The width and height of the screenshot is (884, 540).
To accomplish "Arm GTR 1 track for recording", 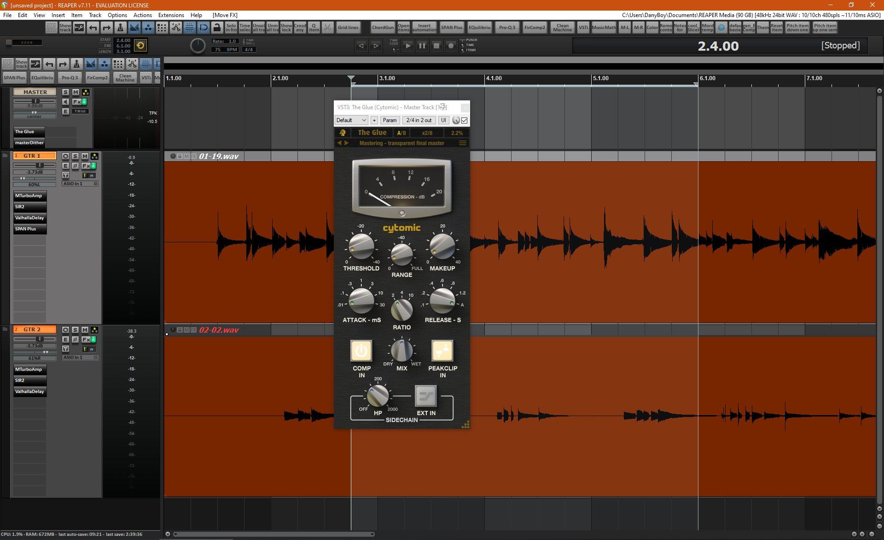I will coord(65,156).
